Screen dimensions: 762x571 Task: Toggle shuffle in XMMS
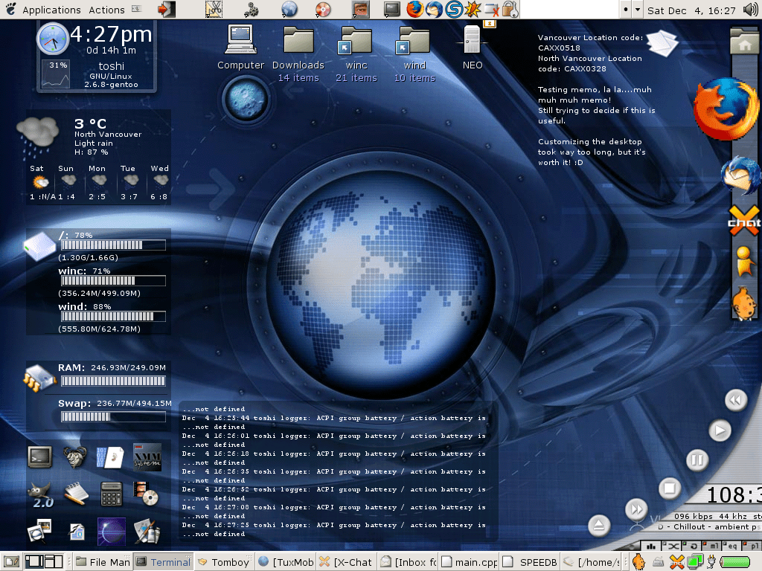coord(671,546)
